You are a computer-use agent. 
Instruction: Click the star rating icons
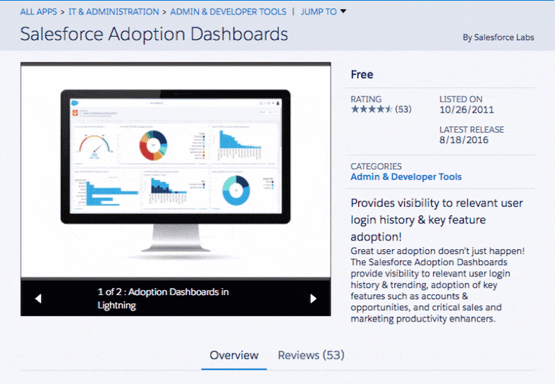(x=371, y=109)
